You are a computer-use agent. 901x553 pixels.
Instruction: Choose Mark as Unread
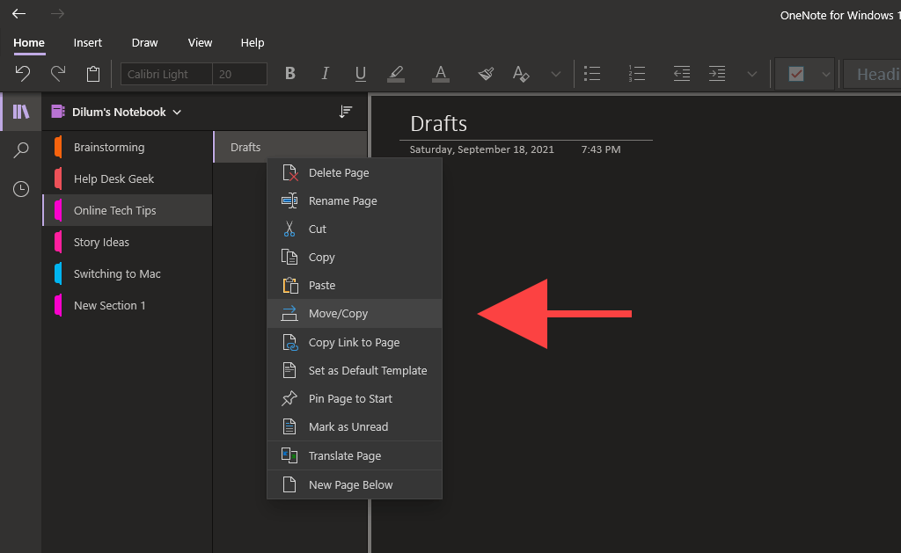coord(355,426)
